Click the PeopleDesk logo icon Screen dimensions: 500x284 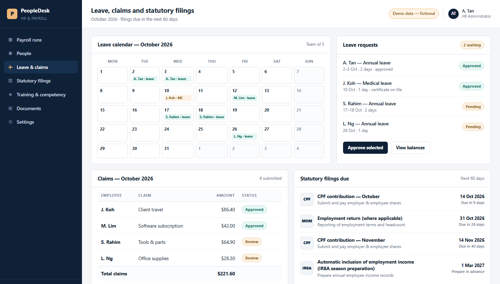(12, 14)
